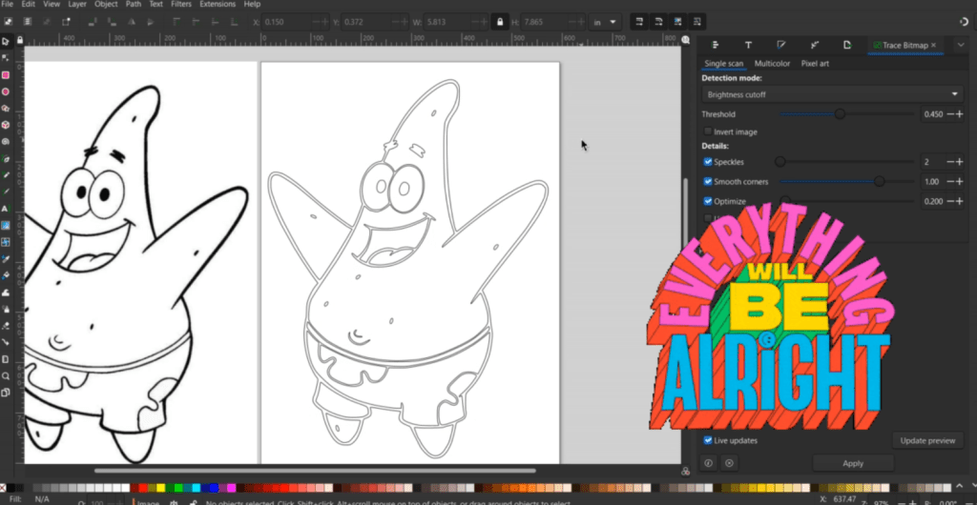Select the Rectangle tool in toolbox
977x505 pixels.
[6, 74]
